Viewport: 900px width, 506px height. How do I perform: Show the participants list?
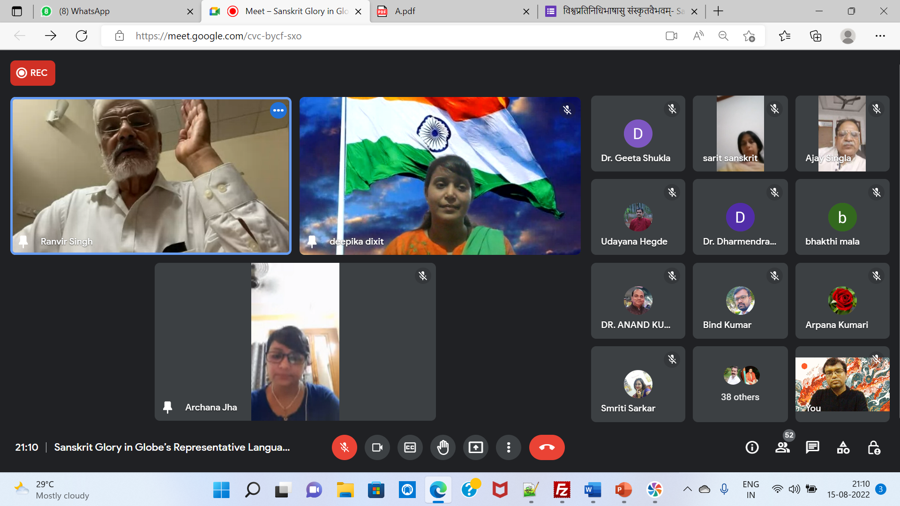click(782, 447)
